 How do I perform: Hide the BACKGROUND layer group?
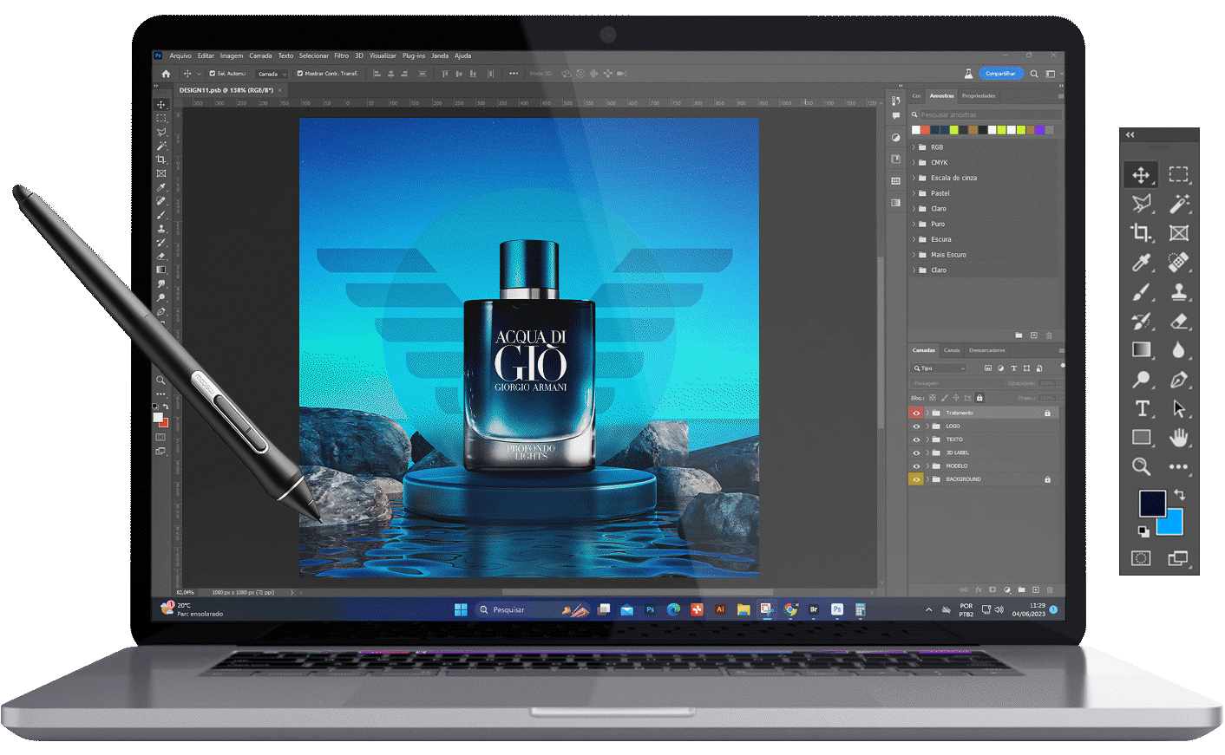coord(916,479)
